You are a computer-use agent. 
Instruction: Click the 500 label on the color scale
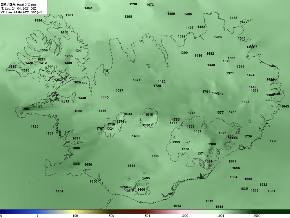[x=111, y=216]
